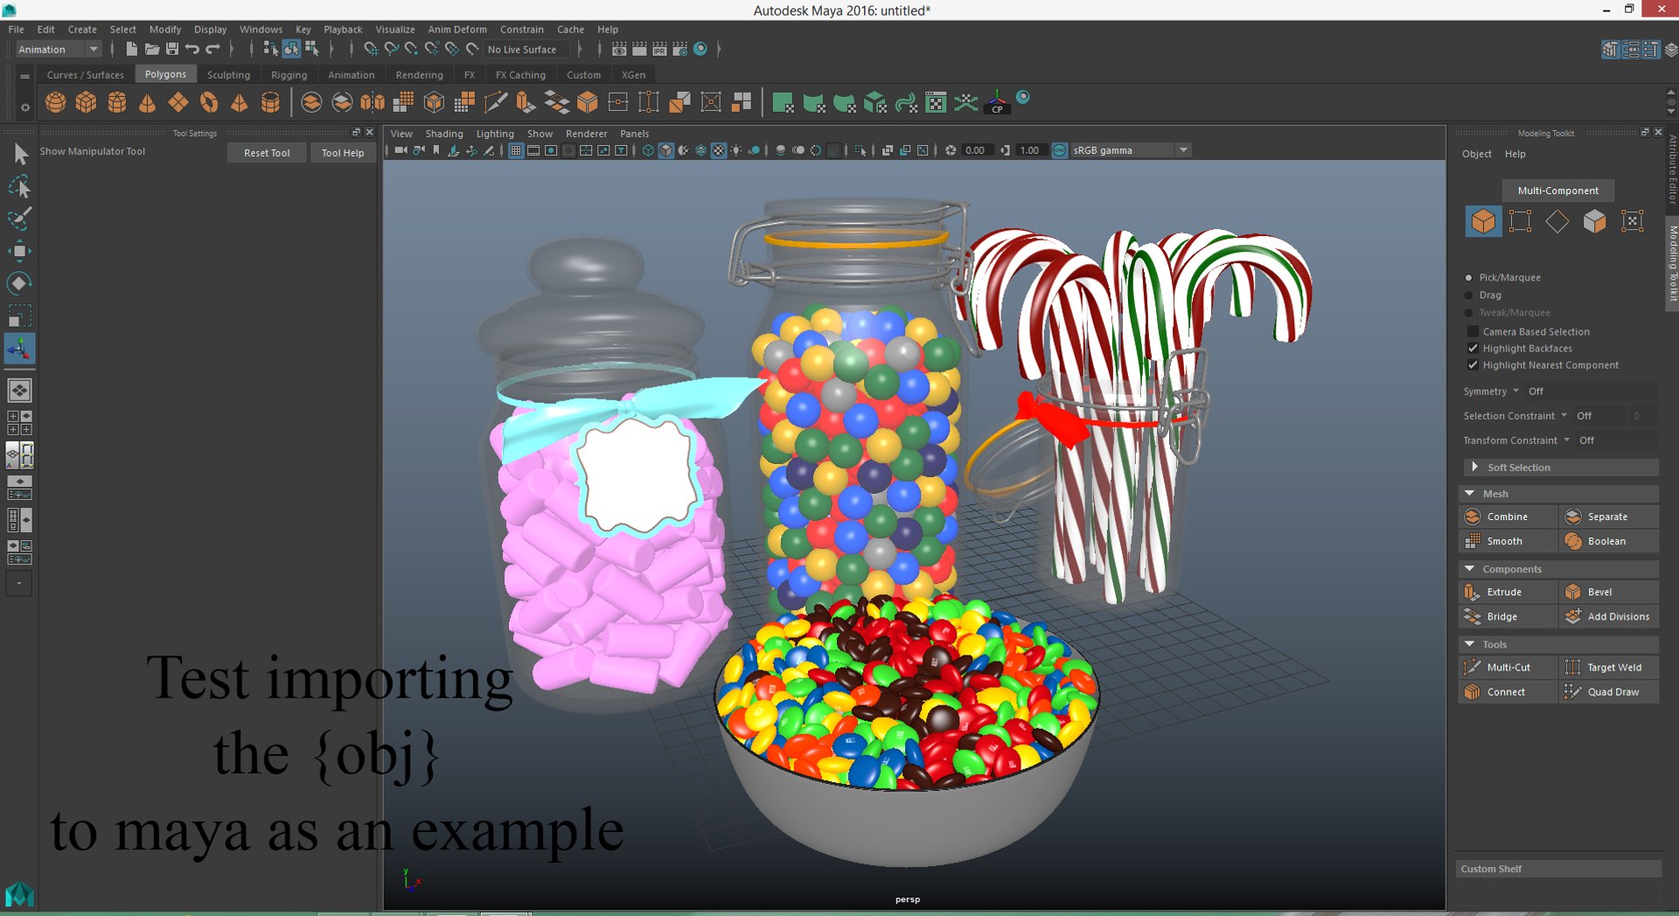Open the Animation menu set dropdown

point(59,49)
